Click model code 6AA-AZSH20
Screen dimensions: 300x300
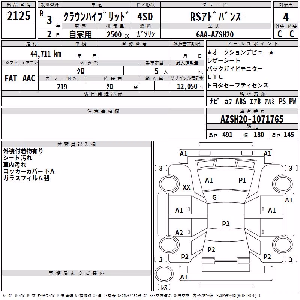tap(215, 34)
